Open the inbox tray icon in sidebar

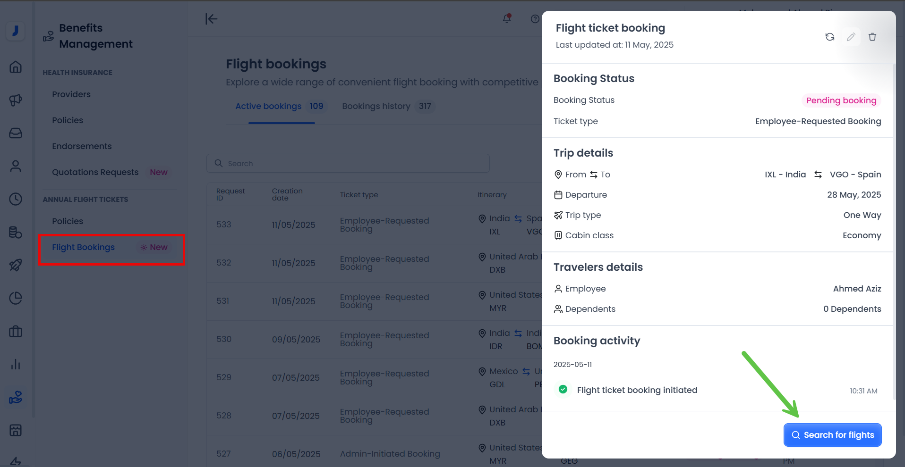(16, 133)
